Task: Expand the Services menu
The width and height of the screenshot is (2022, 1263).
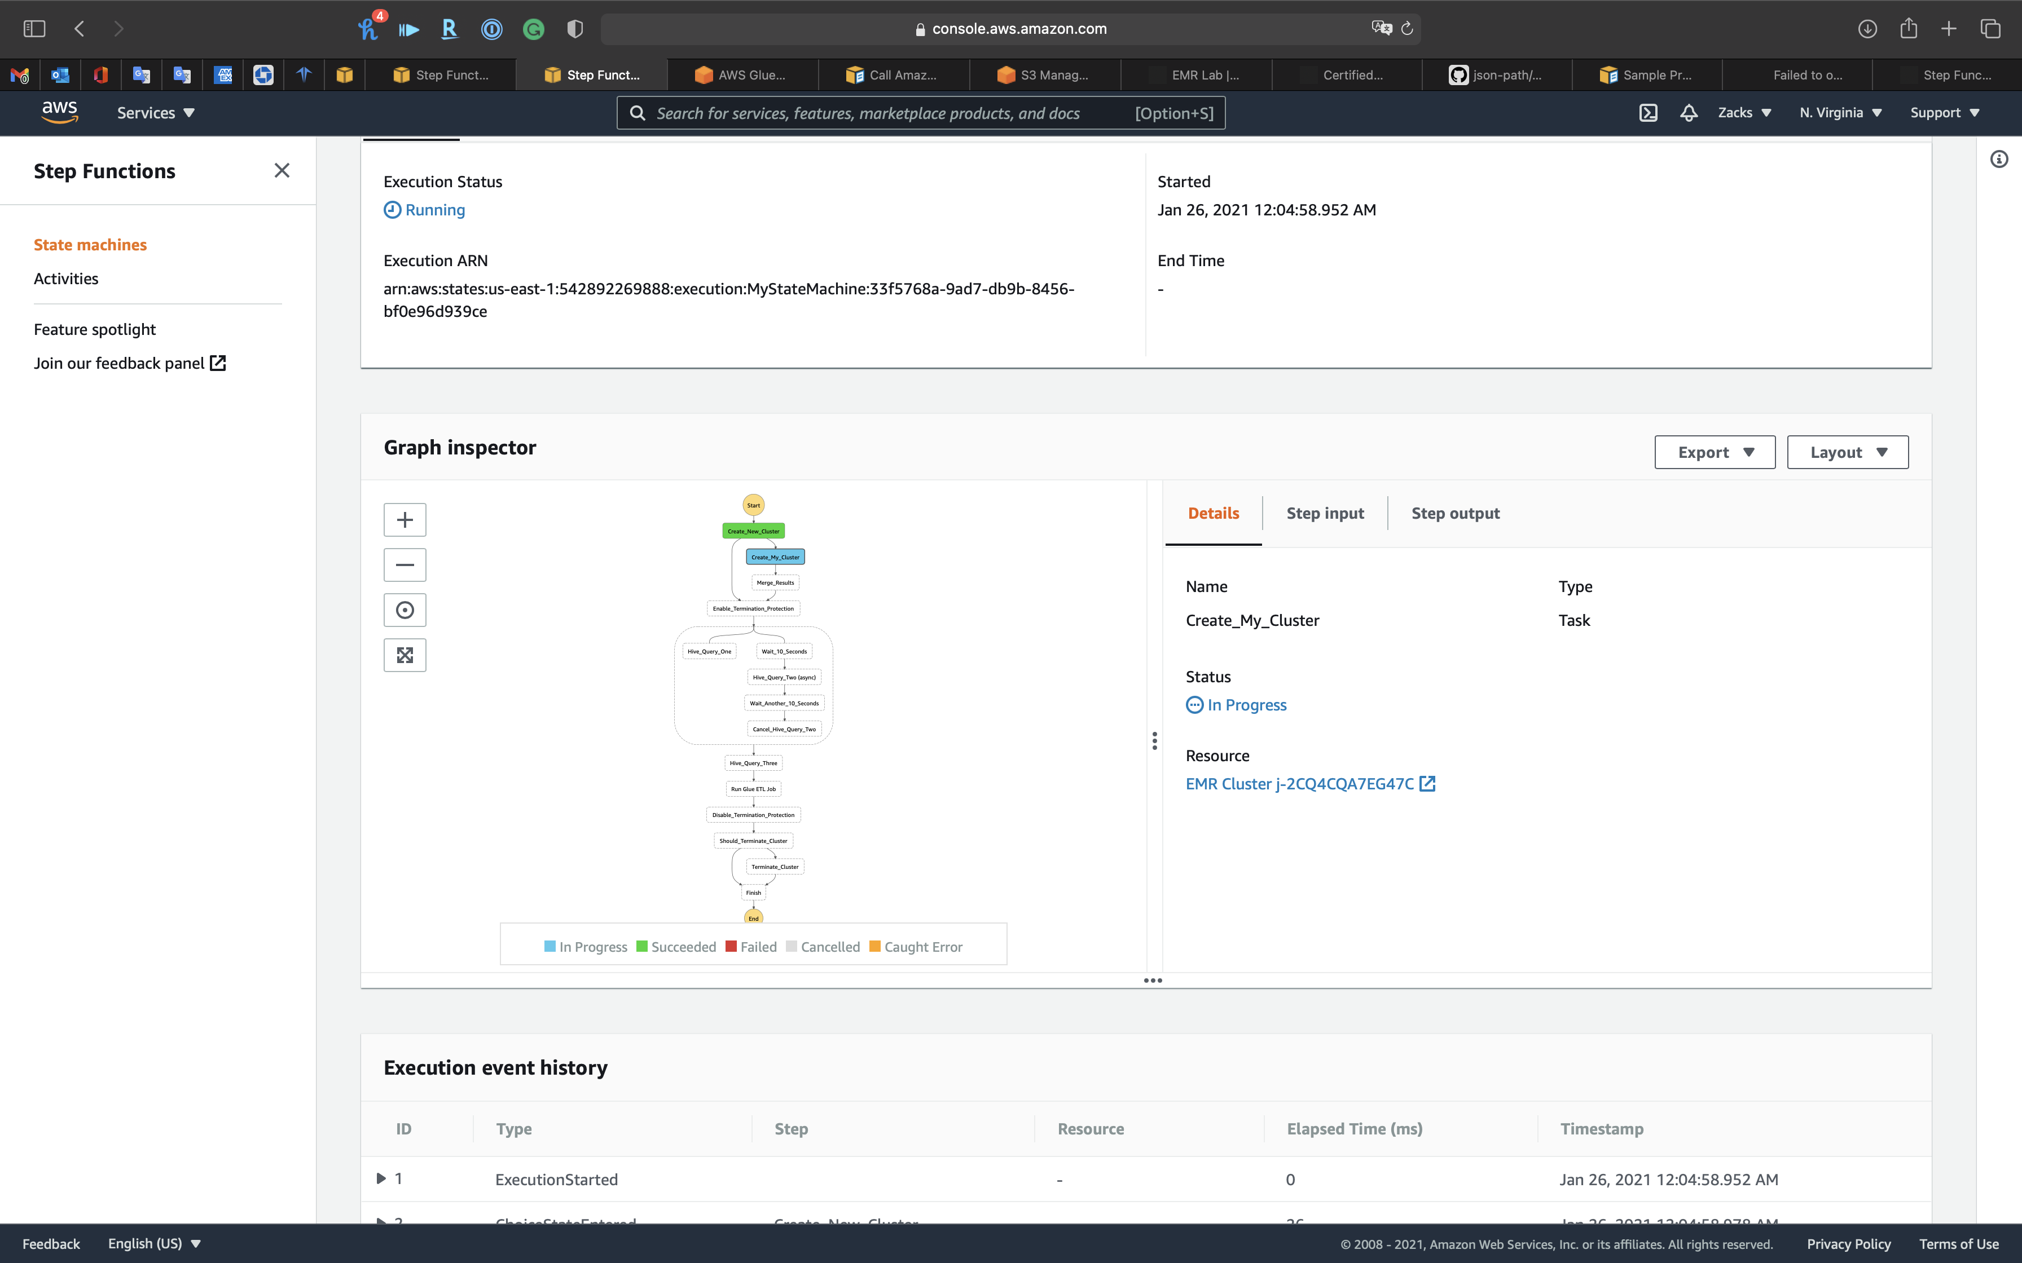Action: tap(155, 113)
